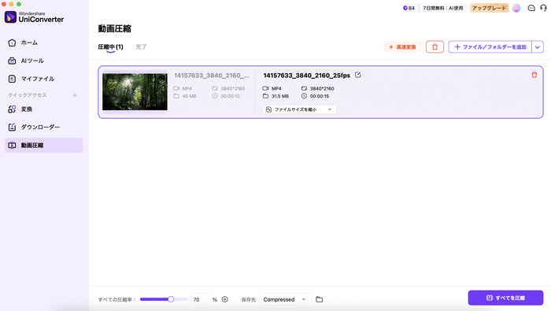Enable 高速変換 high-speed conversion
The width and height of the screenshot is (551, 311).
(402, 46)
